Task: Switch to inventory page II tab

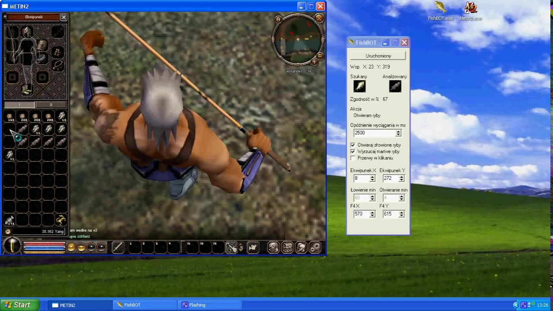Action: point(51,105)
